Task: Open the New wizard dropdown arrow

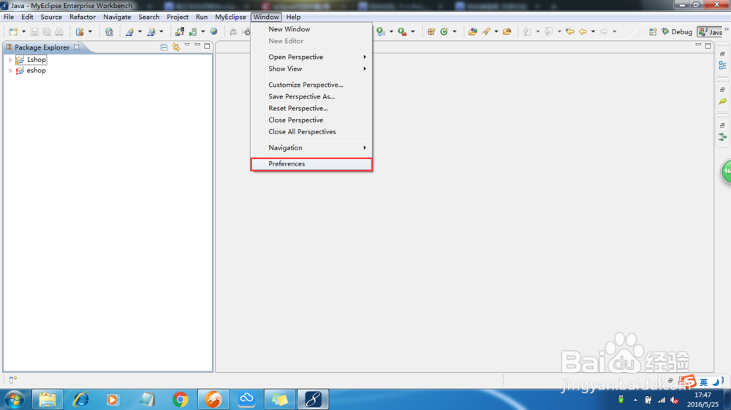Action: (x=23, y=31)
